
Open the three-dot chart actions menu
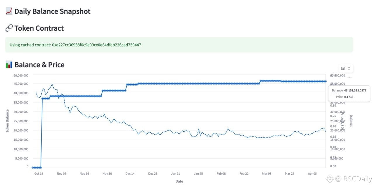pos(349,77)
